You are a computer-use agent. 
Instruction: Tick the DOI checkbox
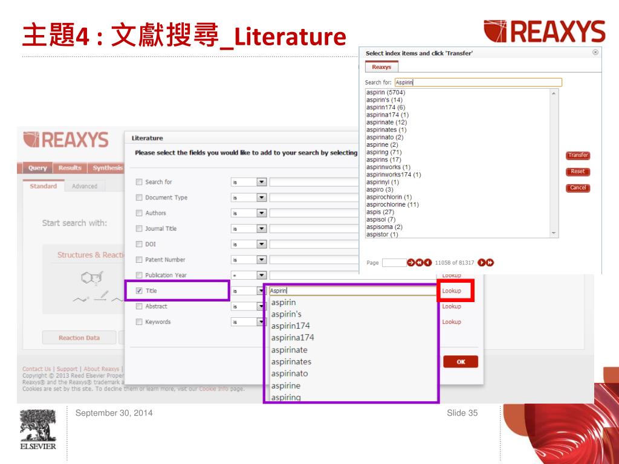(x=139, y=244)
